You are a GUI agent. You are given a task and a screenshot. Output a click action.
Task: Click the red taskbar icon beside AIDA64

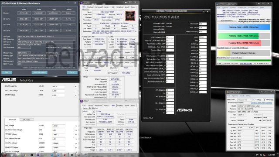coord(65,155)
